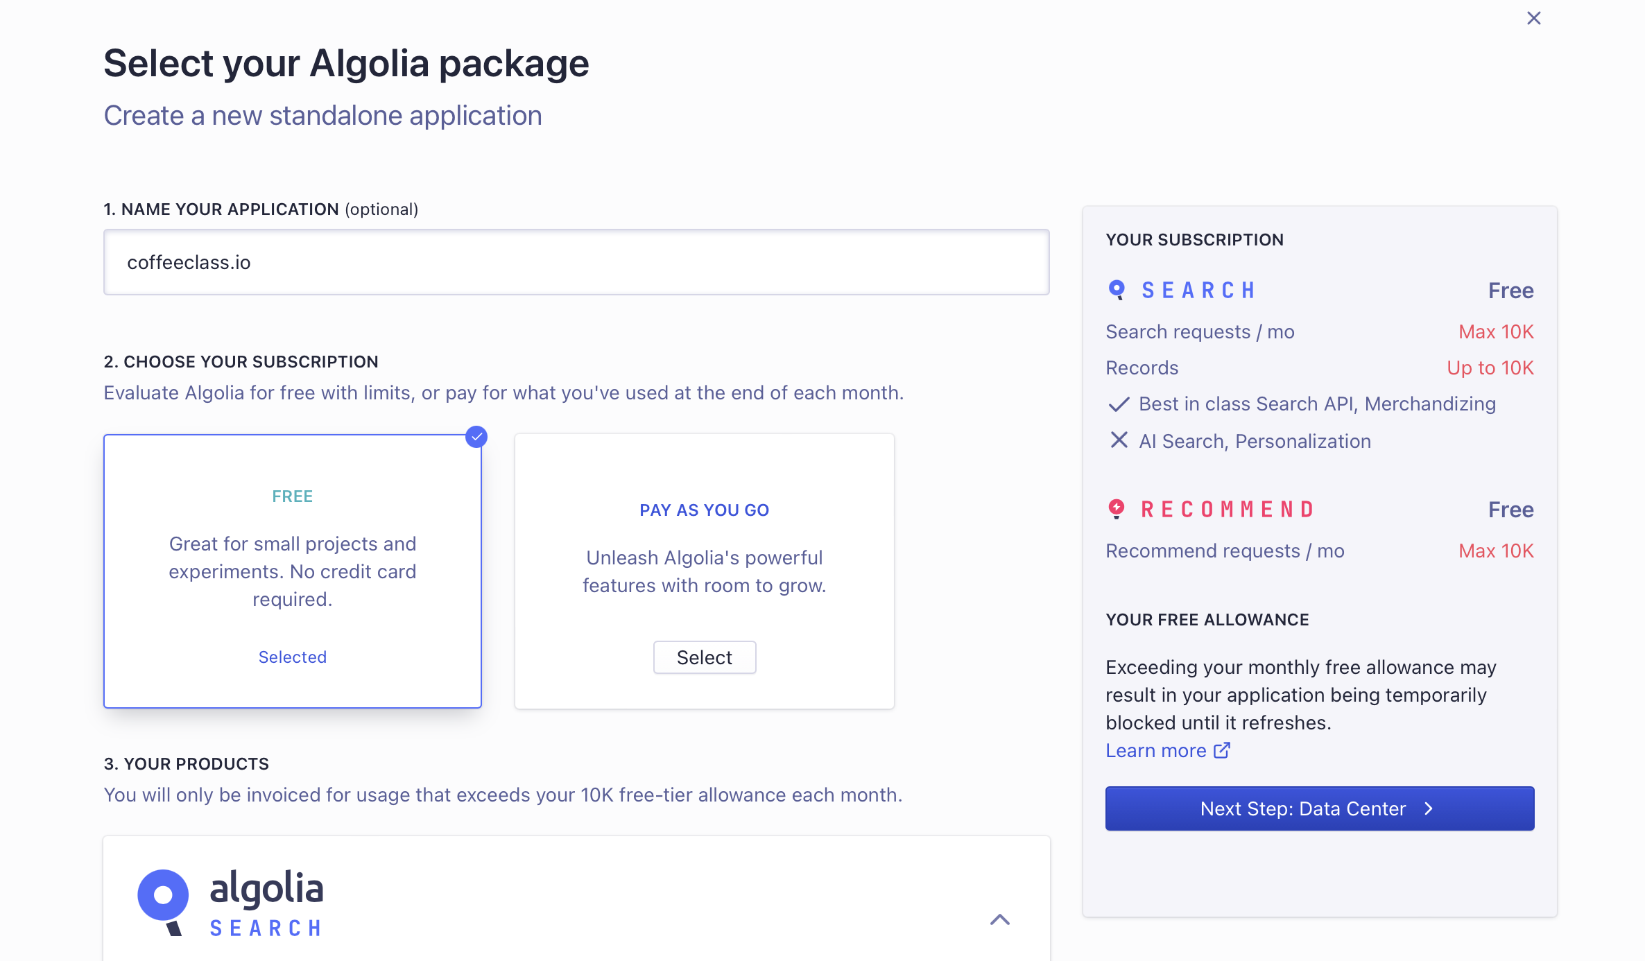The width and height of the screenshot is (1645, 961).
Task: Choose the Pay As You Go subscription card
Action: (704, 571)
